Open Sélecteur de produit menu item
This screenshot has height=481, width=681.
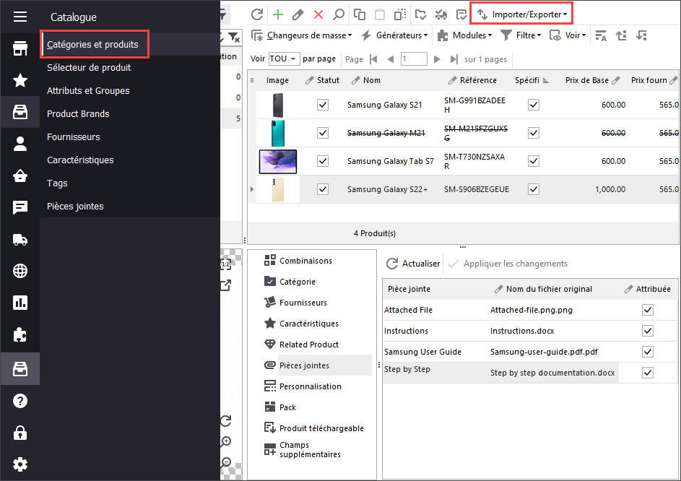(x=89, y=67)
